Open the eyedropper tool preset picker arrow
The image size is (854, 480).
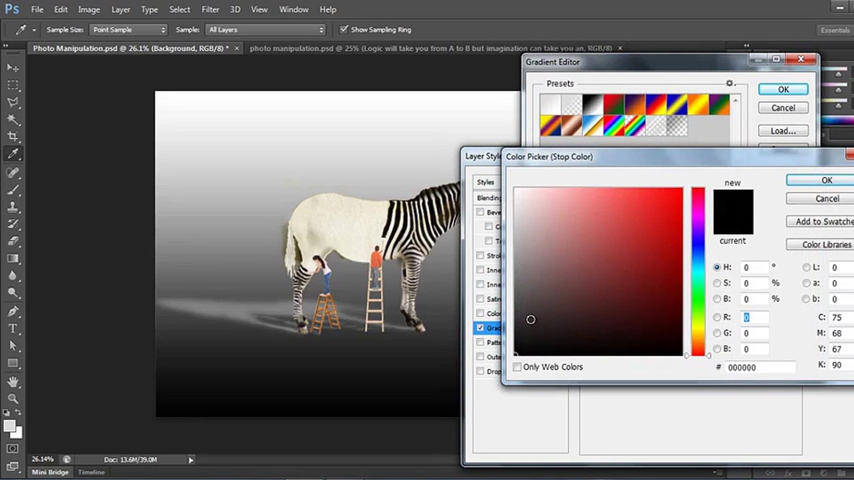(x=34, y=30)
